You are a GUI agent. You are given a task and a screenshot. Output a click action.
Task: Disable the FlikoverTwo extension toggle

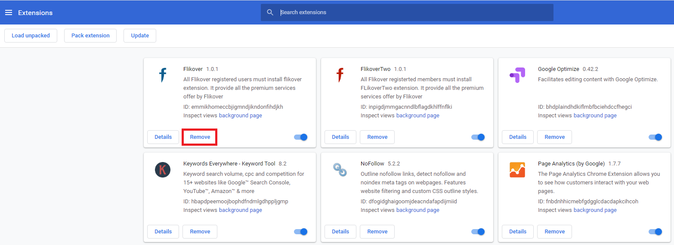[478, 137]
